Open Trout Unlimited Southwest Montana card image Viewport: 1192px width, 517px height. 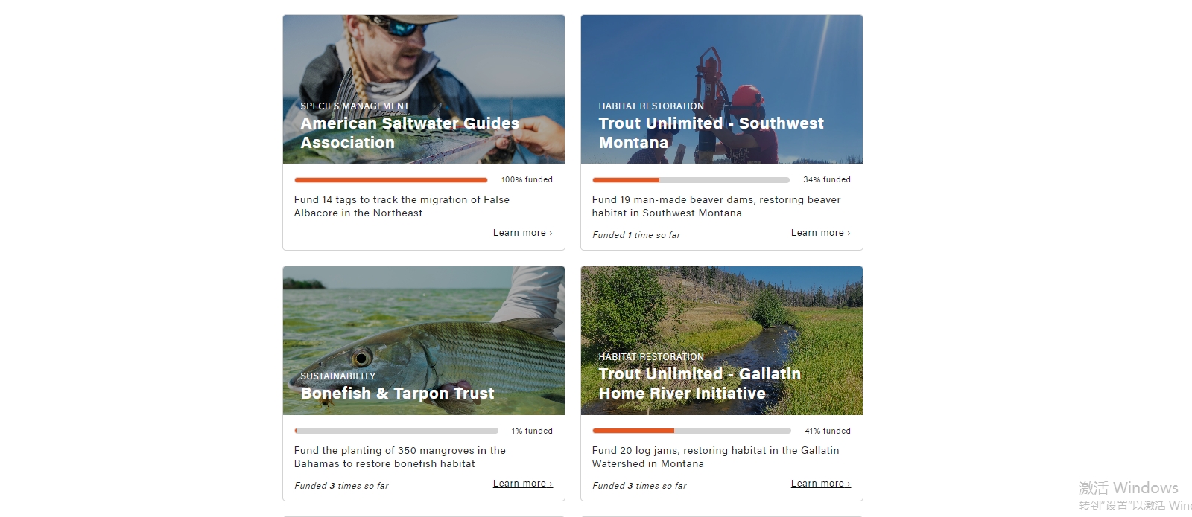721,60
